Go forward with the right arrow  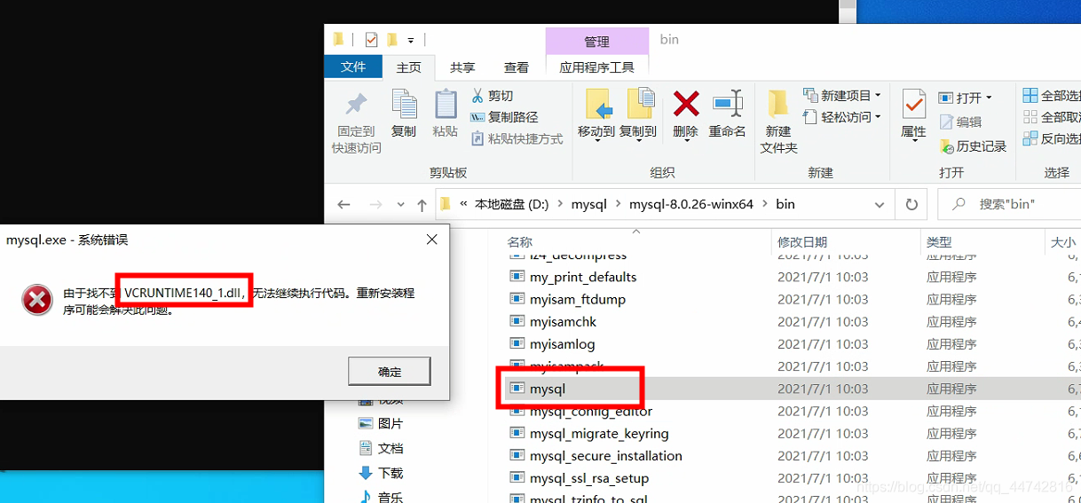coord(375,204)
